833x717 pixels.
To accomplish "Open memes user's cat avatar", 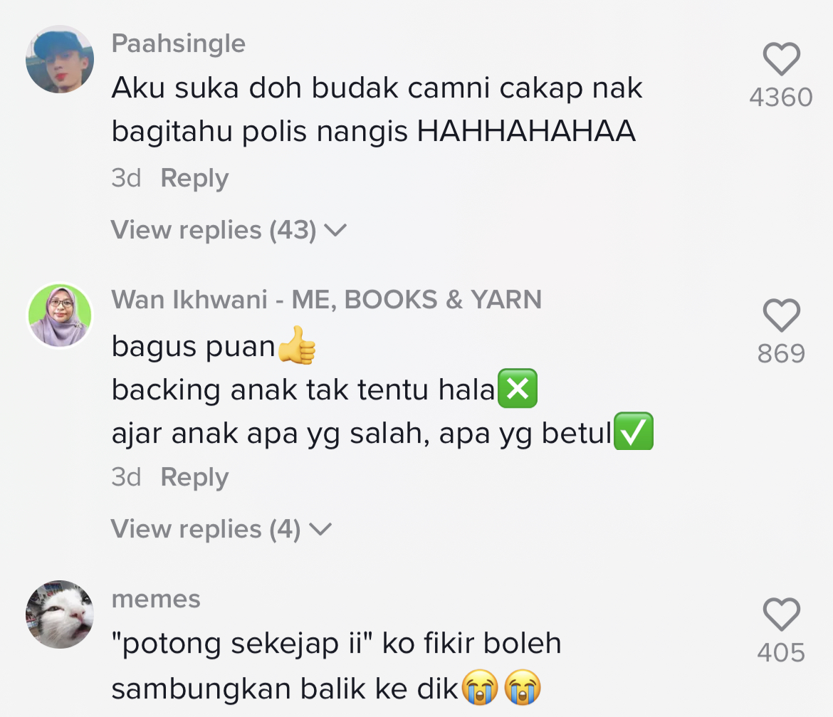I will pos(60,614).
